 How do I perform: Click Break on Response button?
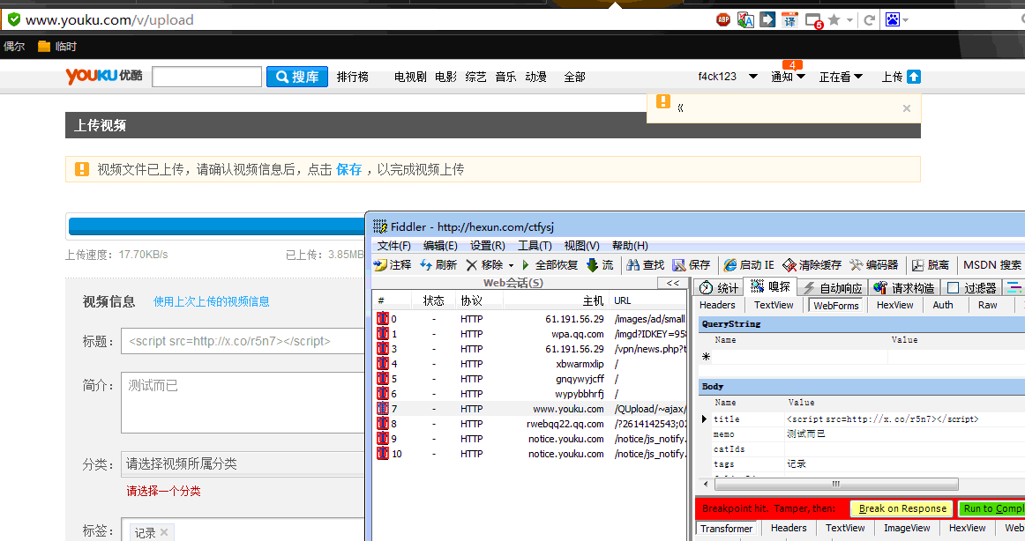(902, 508)
